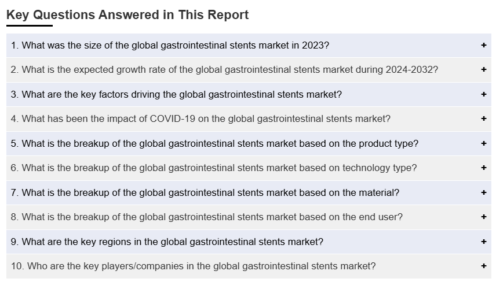Screen dimensions: 496x282
Task: Open the key players/companies question row
Action: coord(249,266)
